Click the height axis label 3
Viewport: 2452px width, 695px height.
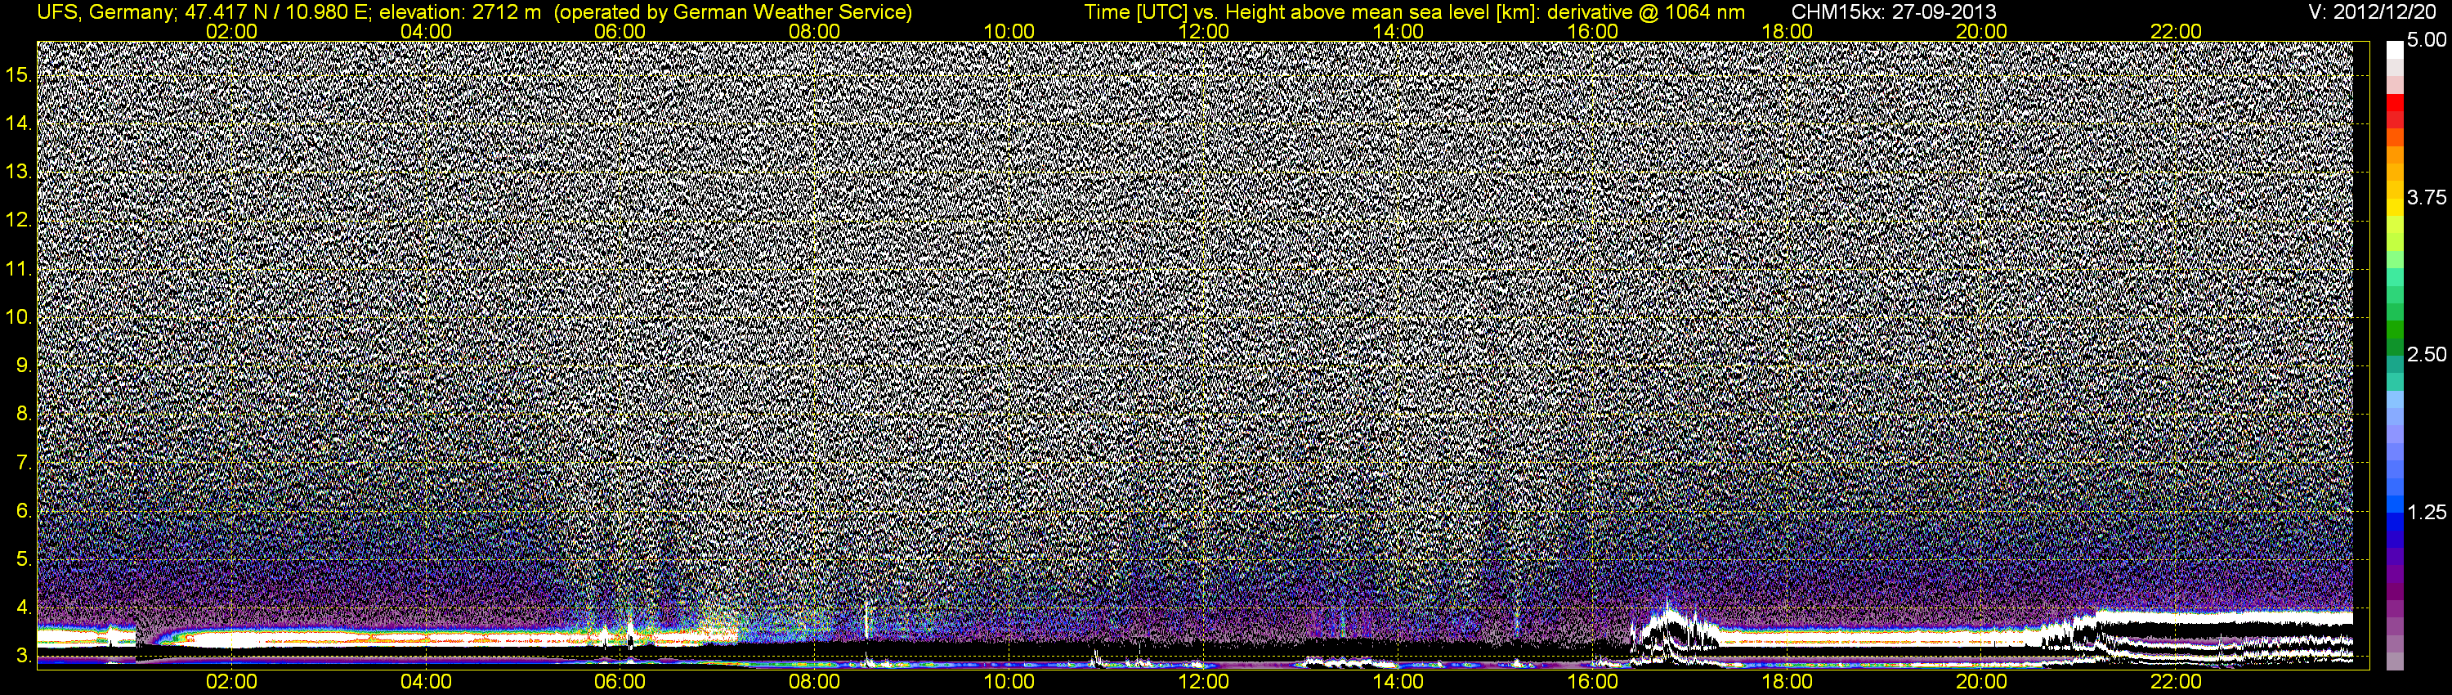point(24,656)
